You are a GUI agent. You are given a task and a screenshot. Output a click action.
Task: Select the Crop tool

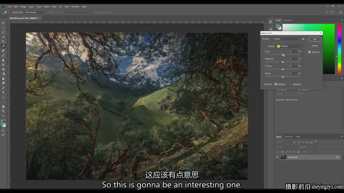3,42
